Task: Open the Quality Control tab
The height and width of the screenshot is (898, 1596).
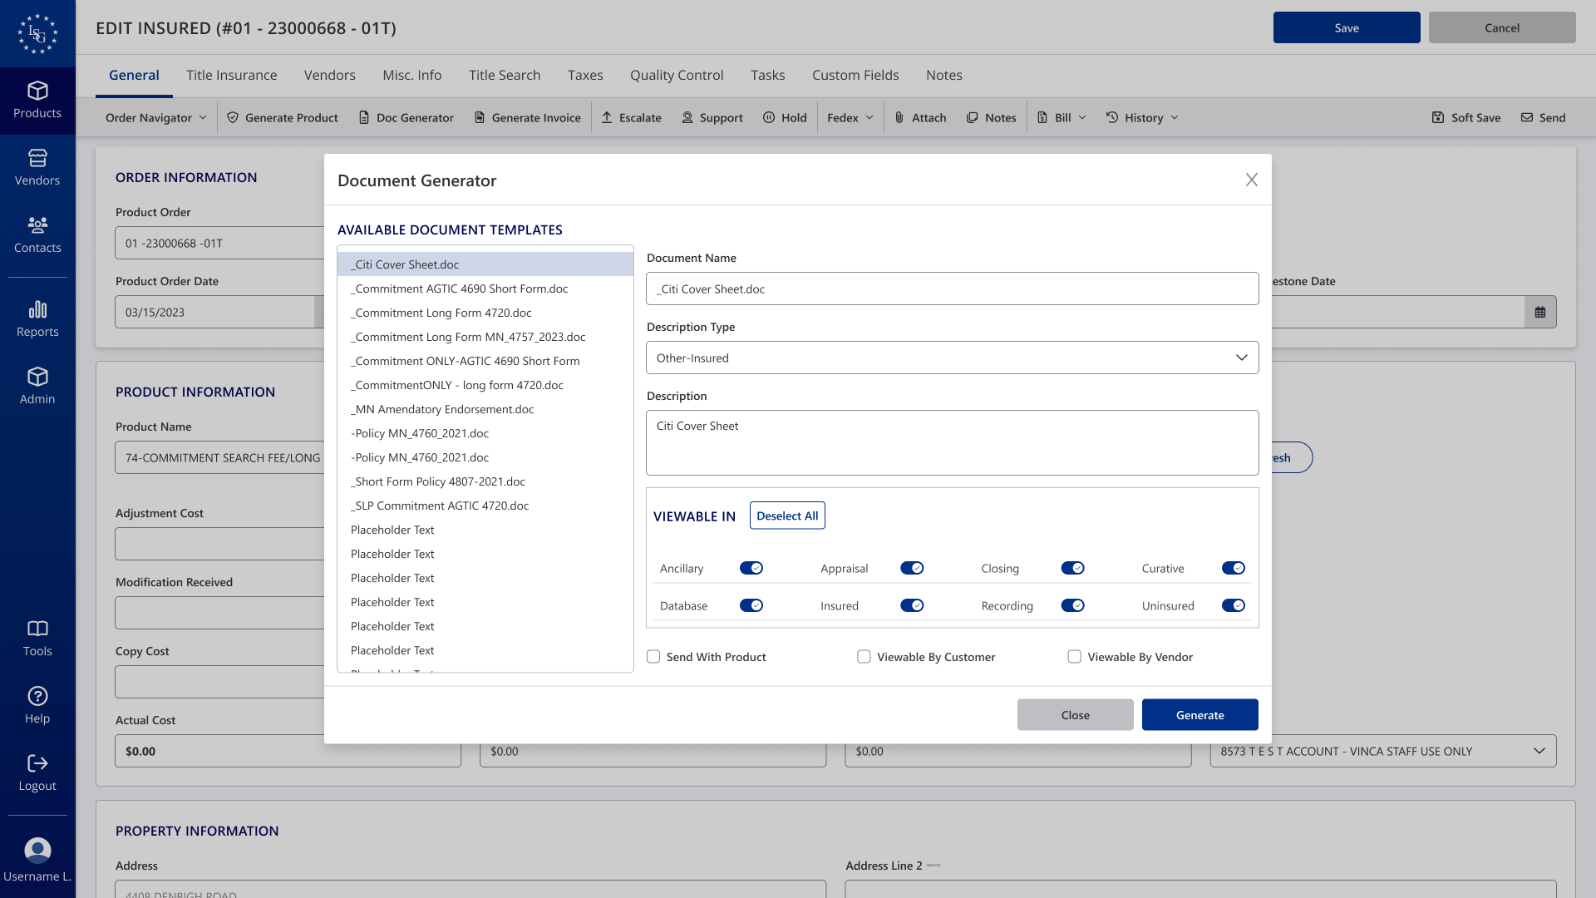Action: pos(676,75)
